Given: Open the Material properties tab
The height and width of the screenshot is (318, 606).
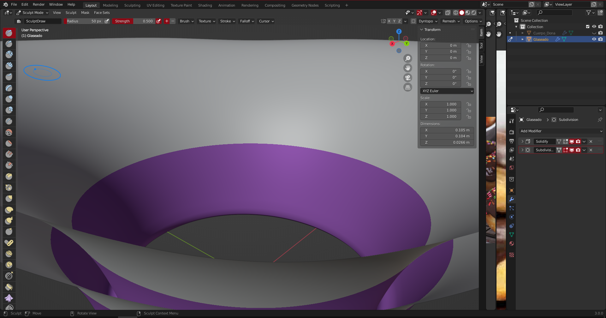Looking at the screenshot, I should [512, 243].
